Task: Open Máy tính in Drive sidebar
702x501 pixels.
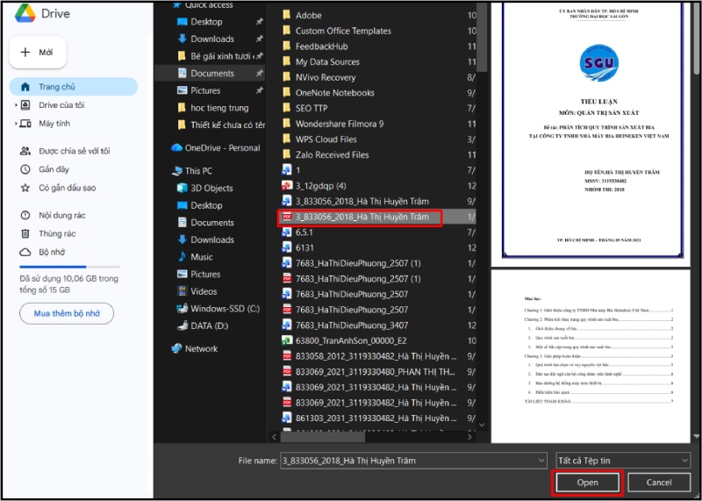Action: pos(54,124)
